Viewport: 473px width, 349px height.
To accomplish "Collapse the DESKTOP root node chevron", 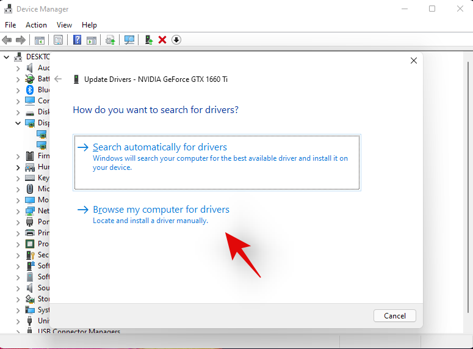I will pyautogui.click(x=6, y=57).
